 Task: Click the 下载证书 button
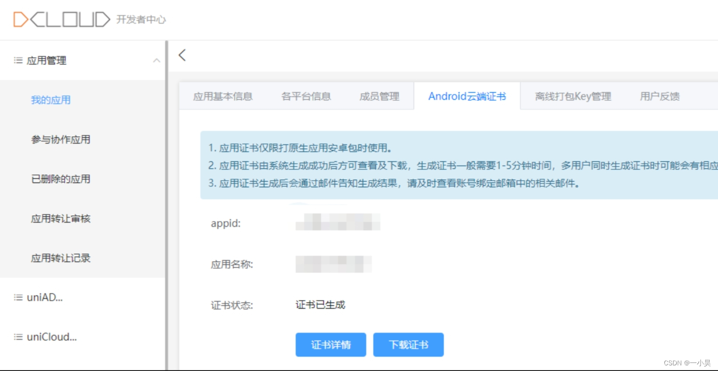[408, 345]
